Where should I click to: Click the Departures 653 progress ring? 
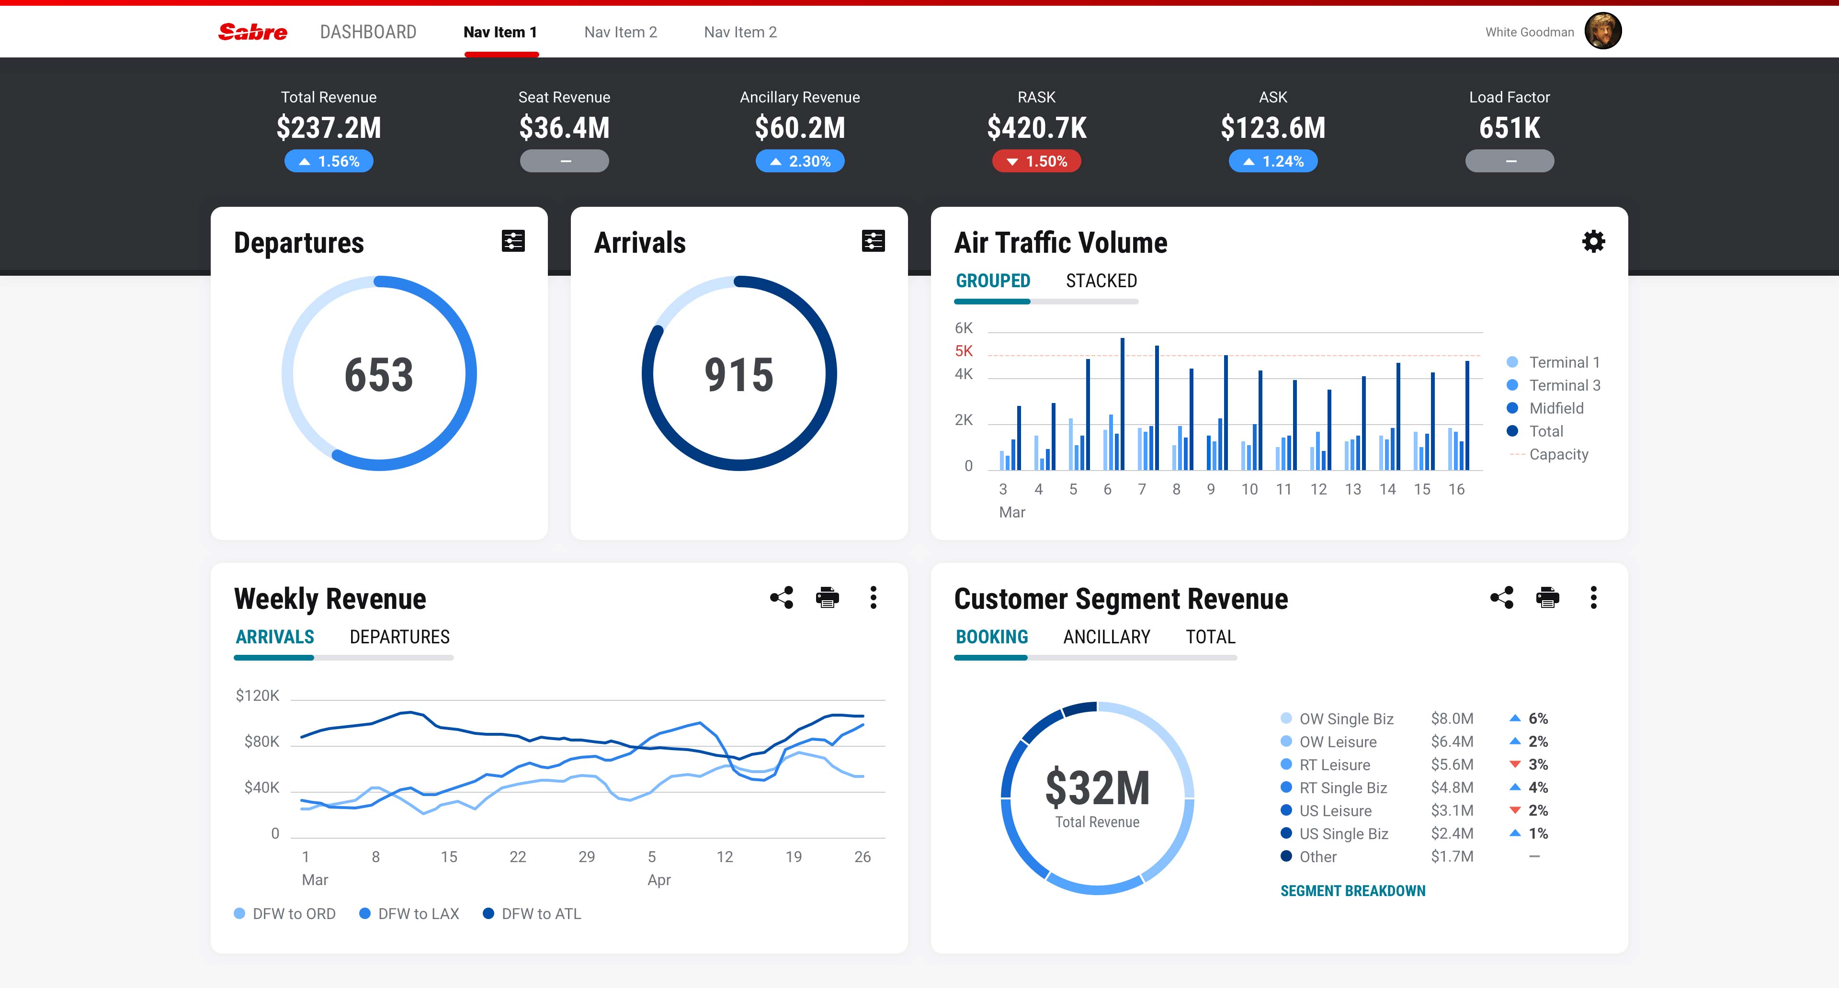(x=379, y=373)
